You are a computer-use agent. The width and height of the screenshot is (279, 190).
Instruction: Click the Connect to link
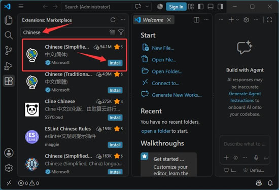pyautogui.click(x=165, y=83)
